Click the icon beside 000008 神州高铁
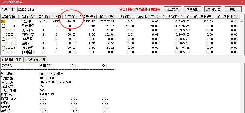 tap(3, 52)
